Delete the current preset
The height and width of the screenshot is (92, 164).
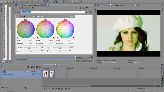point(90,12)
